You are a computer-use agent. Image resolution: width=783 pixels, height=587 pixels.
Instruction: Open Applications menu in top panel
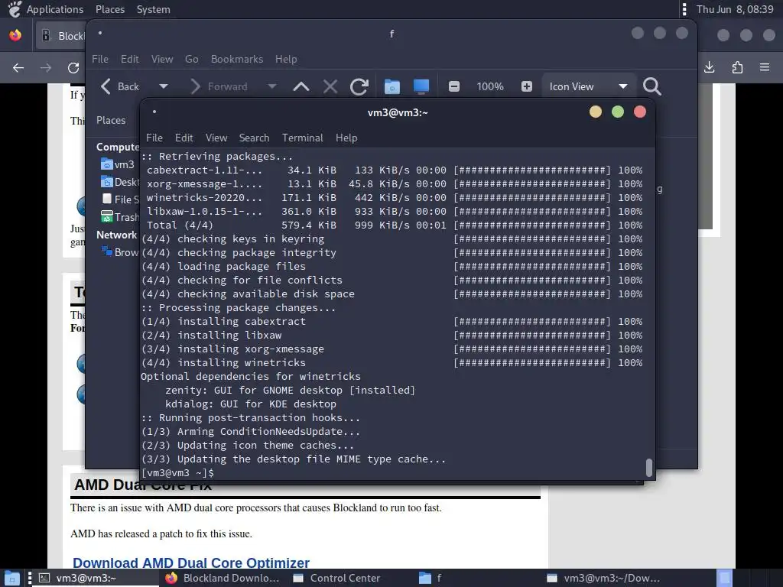tap(55, 9)
